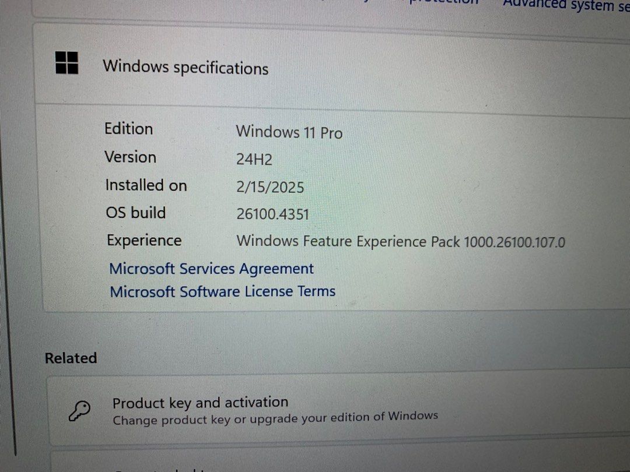The width and height of the screenshot is (630, 472).
Task: Click the Change product key or upgrade subtitle
Action: pos(275,418)
